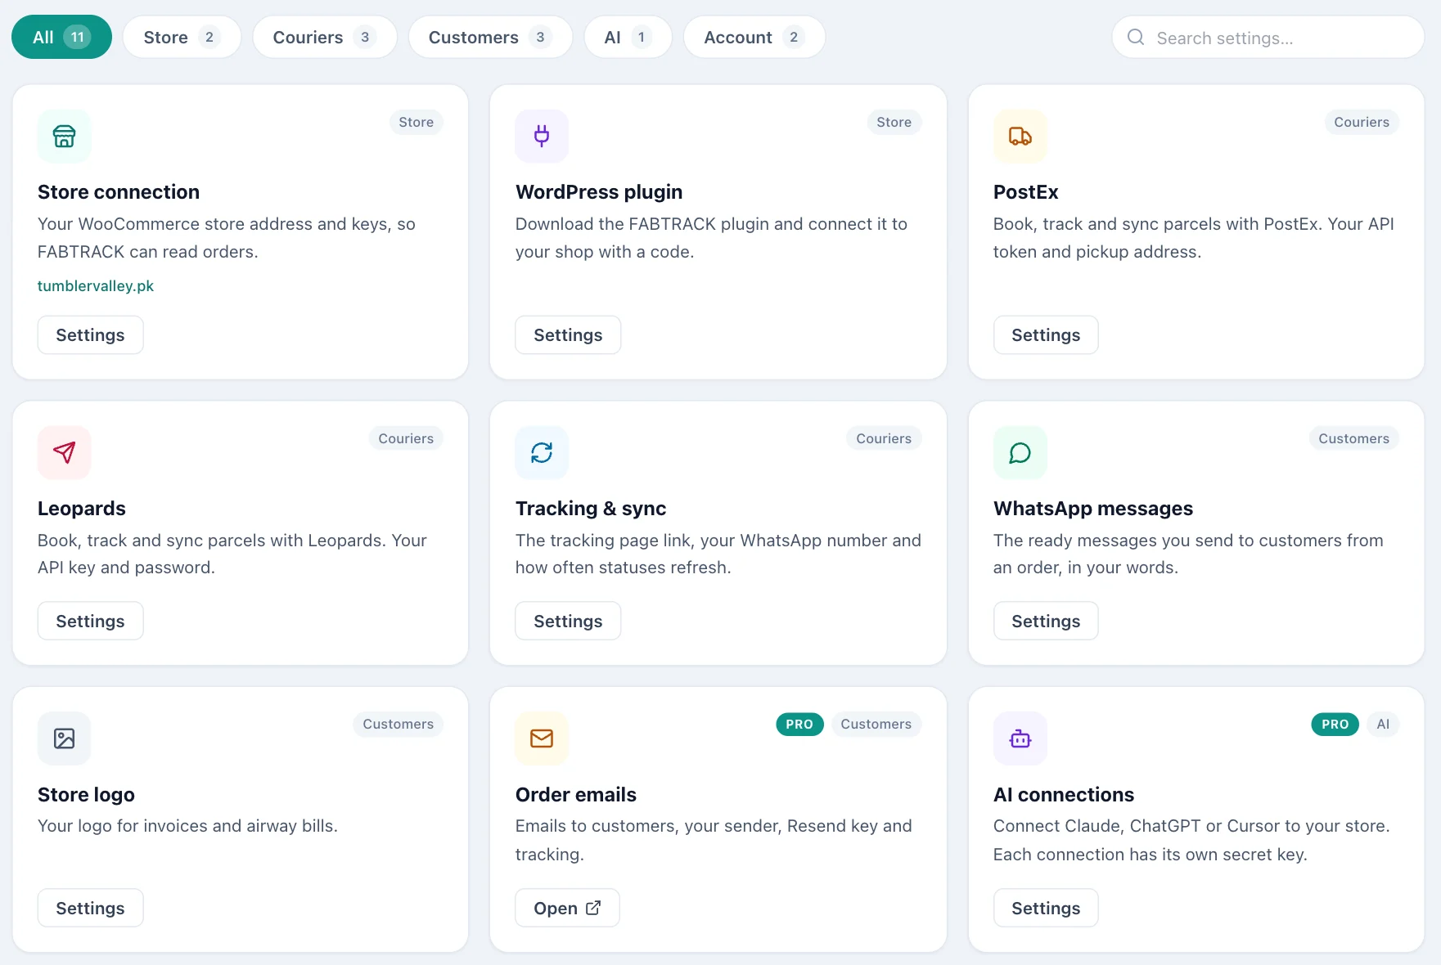Viewport: 1441px width, 965px height.
Task: Click the Leopards paper plane icon
Action: pyautogui.click(x=64, y=452)
